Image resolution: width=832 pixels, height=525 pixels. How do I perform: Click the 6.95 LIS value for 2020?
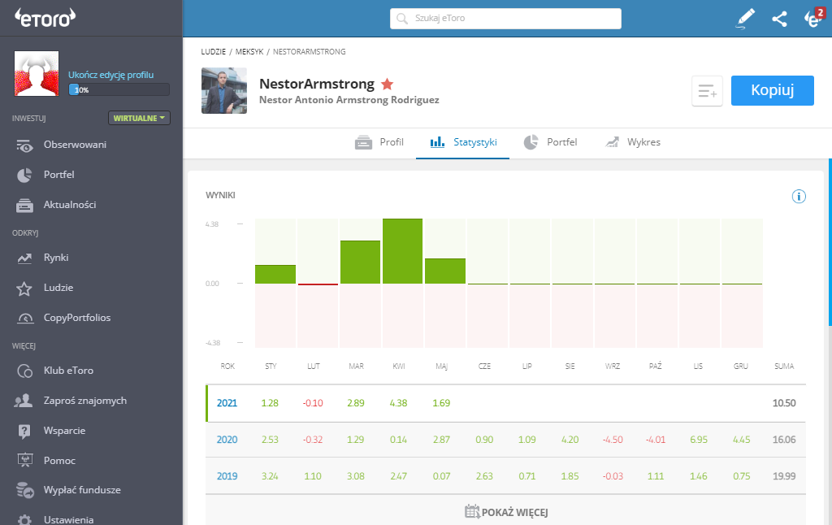(698, 440)
